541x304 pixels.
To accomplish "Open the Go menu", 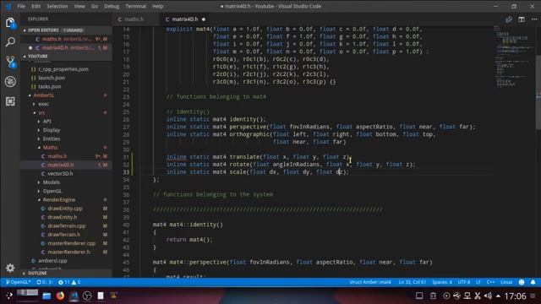I will tap(94, 6).
